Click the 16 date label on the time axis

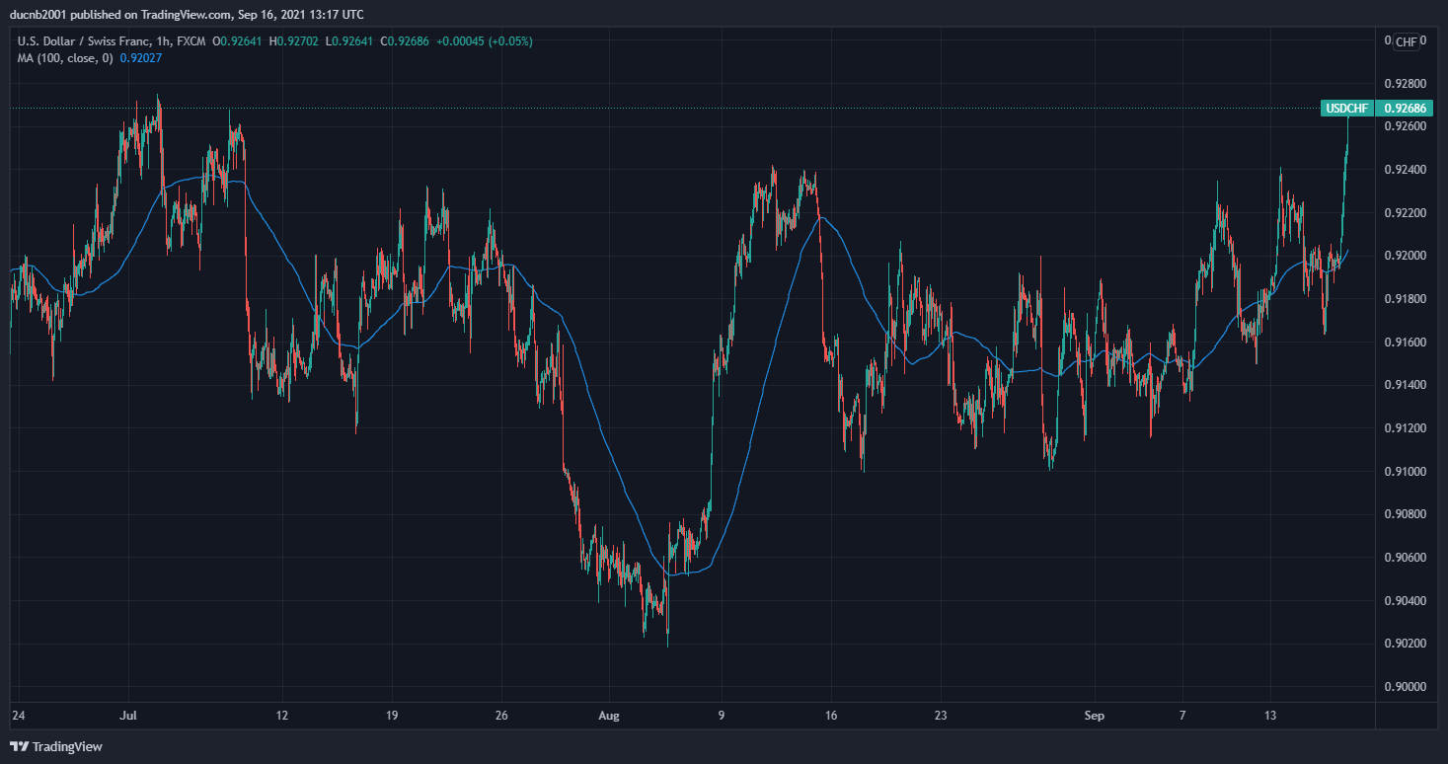point(831,715)
